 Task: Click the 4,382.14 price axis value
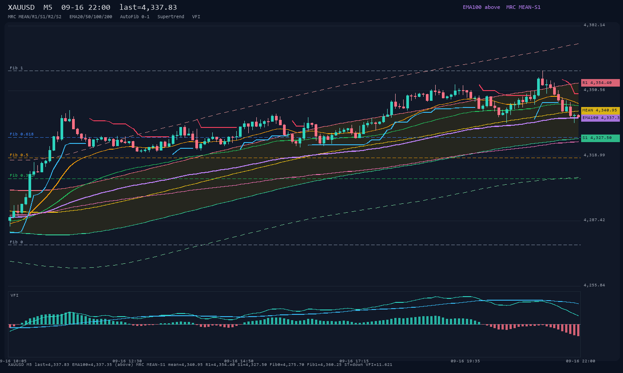595,25
